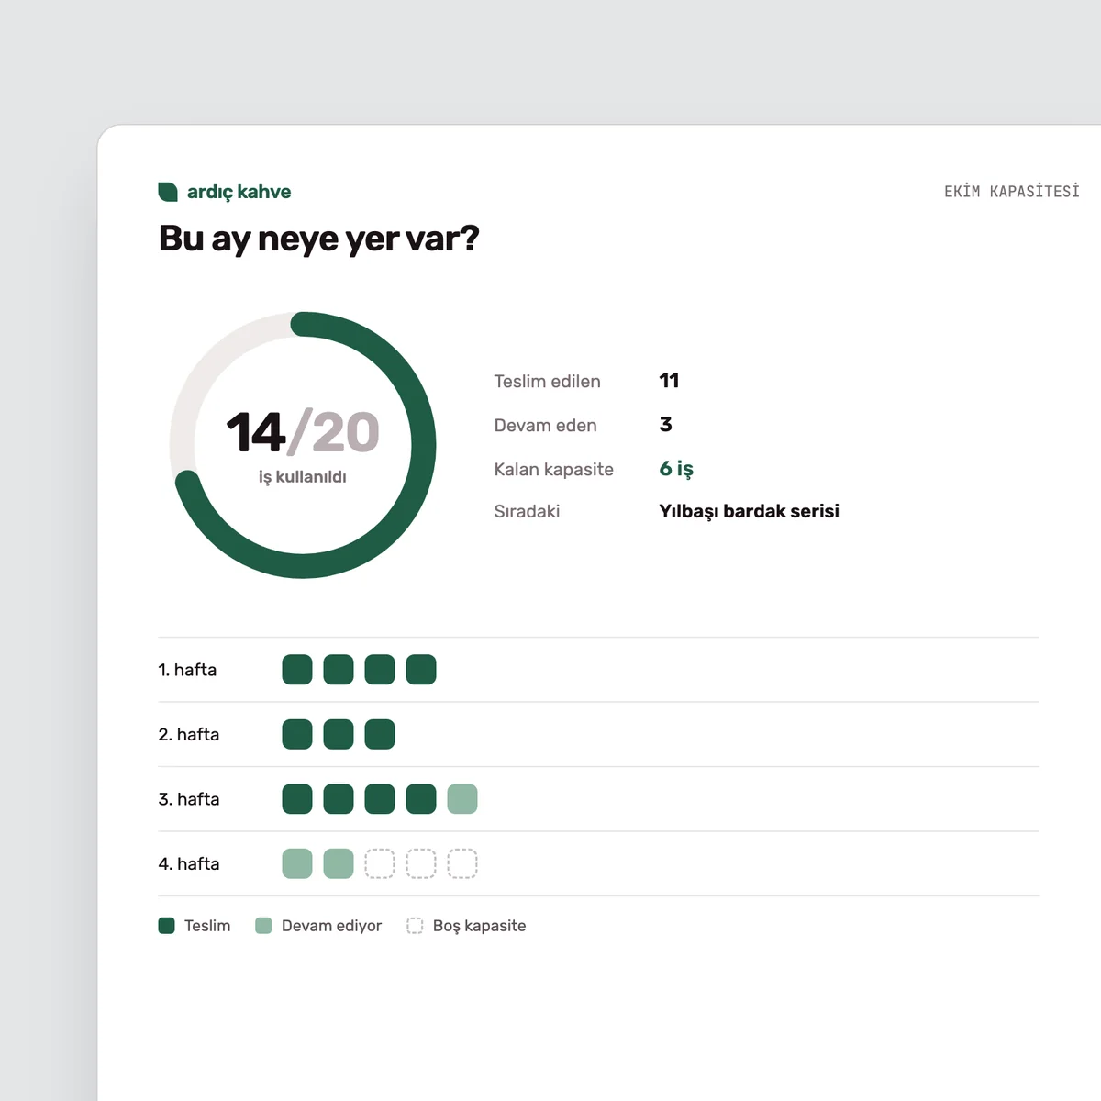Image resolution: width=1101 pixels, height=1101 pixels.
Task: Click the 2. hafta row label
Action: tap(189, 735)
